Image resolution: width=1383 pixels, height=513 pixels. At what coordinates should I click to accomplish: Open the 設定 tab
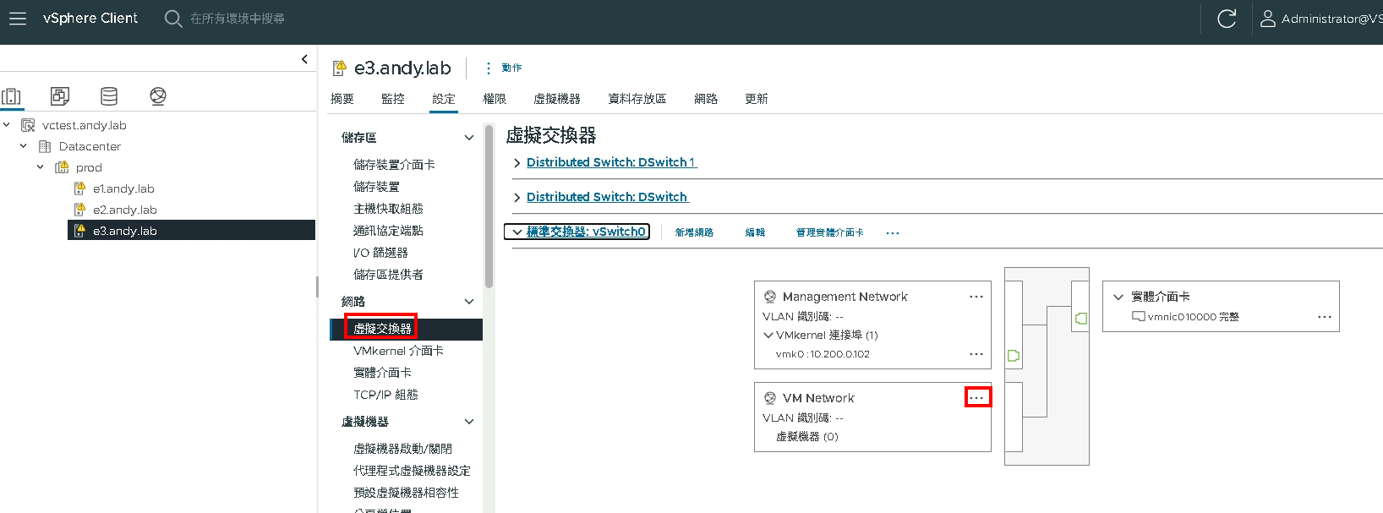point(444,99)
